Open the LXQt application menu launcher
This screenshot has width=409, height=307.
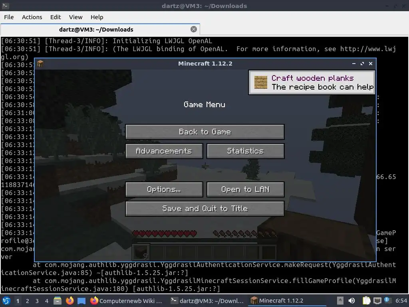[6, 301]
